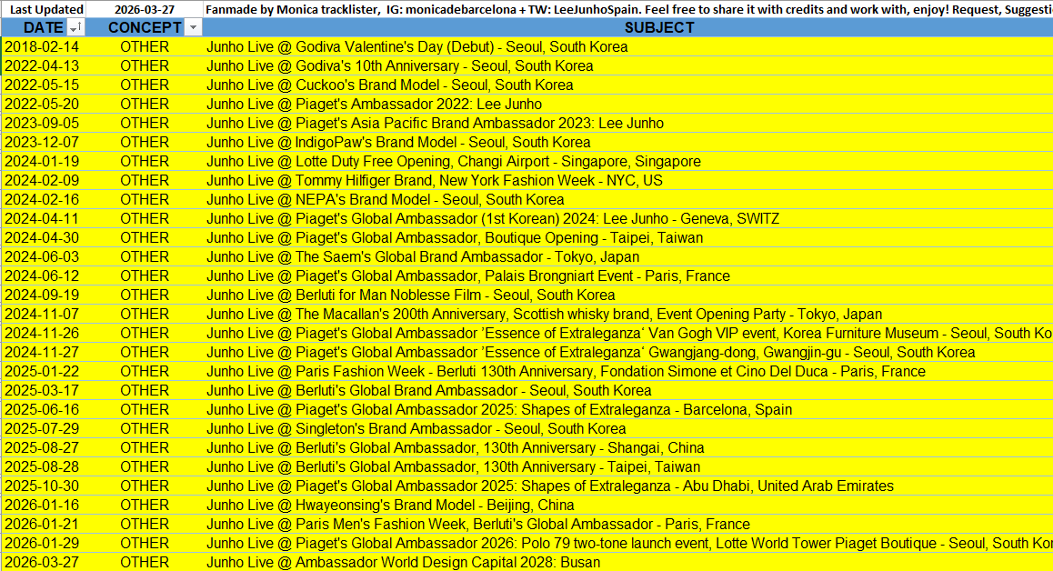
Task: Select the Berluti 130th Anniversary Shangai cell
Action: pyautogui.click(x=628, y=448)
